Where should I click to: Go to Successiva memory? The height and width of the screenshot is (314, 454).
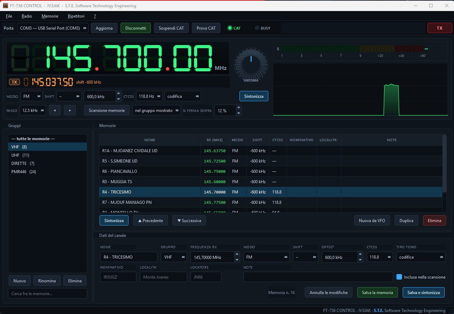pyautogui.click(x=189, y=221)
